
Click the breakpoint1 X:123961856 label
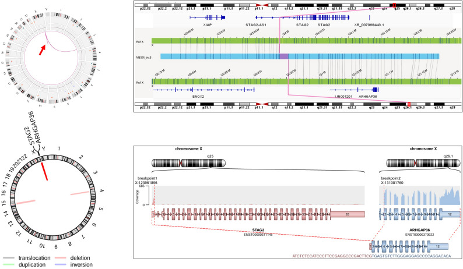pyautogui.click(x=146, y=180)
